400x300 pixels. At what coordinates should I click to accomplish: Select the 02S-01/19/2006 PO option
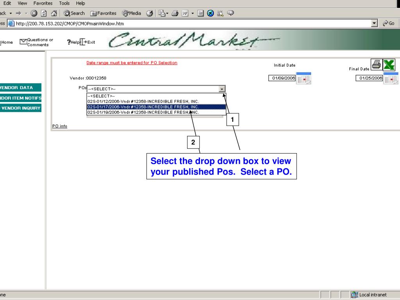156,112
